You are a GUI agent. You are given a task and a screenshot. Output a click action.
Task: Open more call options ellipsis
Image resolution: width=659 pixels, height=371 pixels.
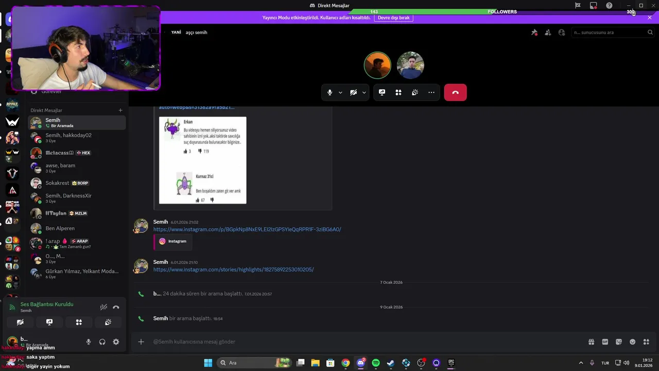click(431, 93)
